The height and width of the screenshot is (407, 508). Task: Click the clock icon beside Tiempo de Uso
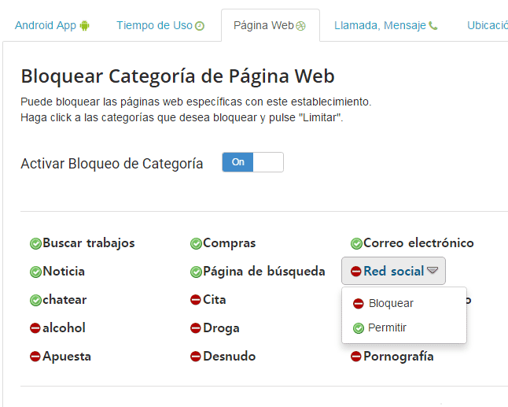(200, 26)
